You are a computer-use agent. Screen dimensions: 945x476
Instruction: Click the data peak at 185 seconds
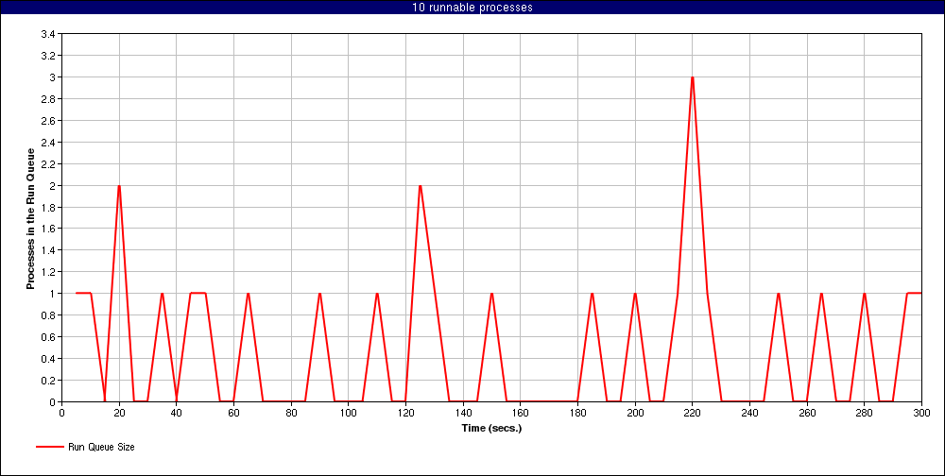[x=593, y=294]
